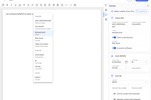151x100 pixels.
Task: Open the Coverage dropdown
Action: click(139, 62)
